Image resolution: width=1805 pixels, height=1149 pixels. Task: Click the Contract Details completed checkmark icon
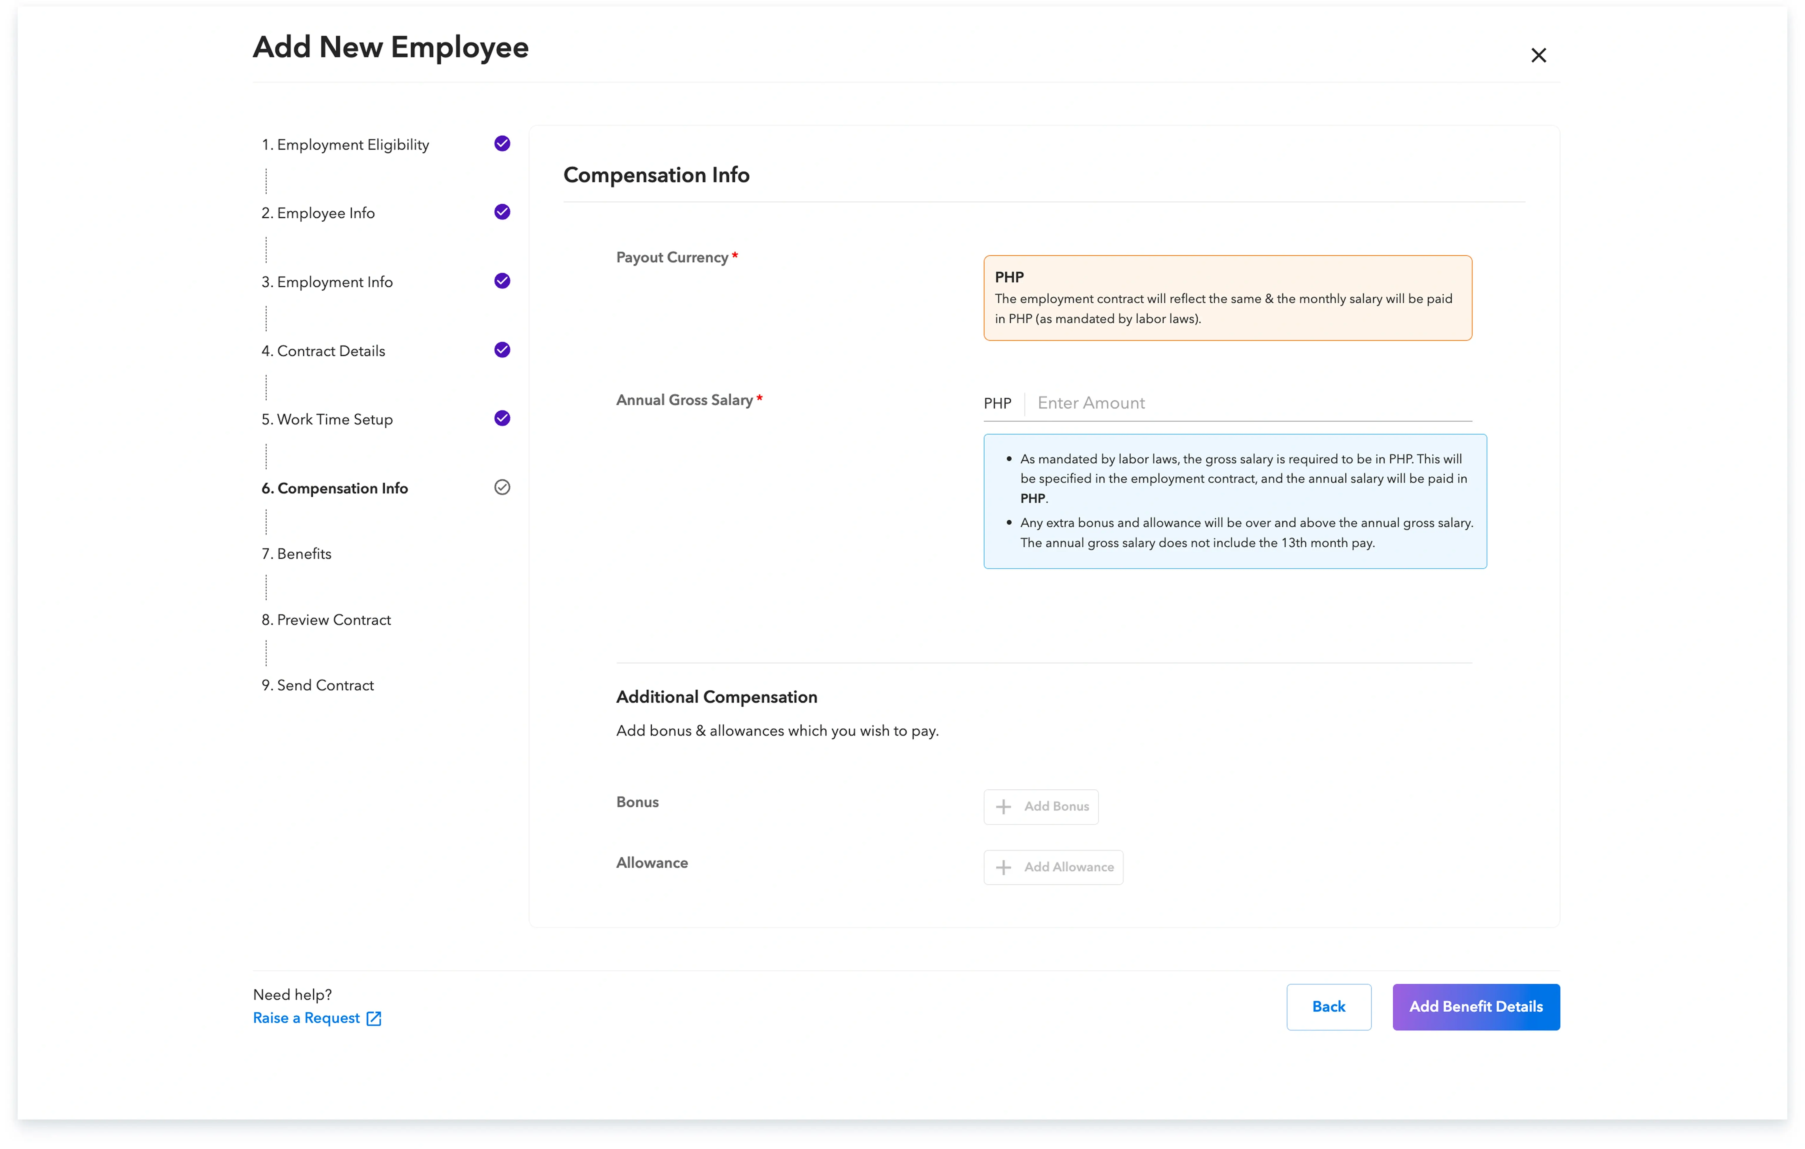click(x=502, y=350)
